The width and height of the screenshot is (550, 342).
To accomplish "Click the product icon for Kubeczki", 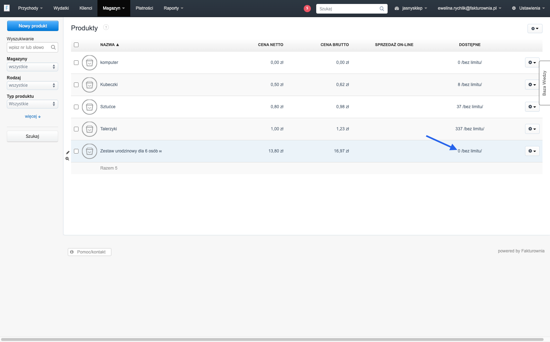I will point(90,85).
